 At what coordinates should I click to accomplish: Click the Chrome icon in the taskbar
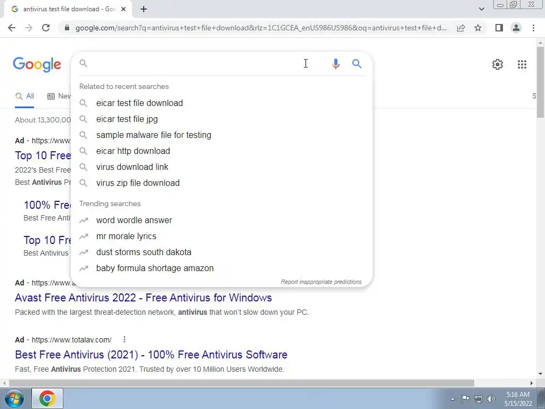(x=47, y=398)
